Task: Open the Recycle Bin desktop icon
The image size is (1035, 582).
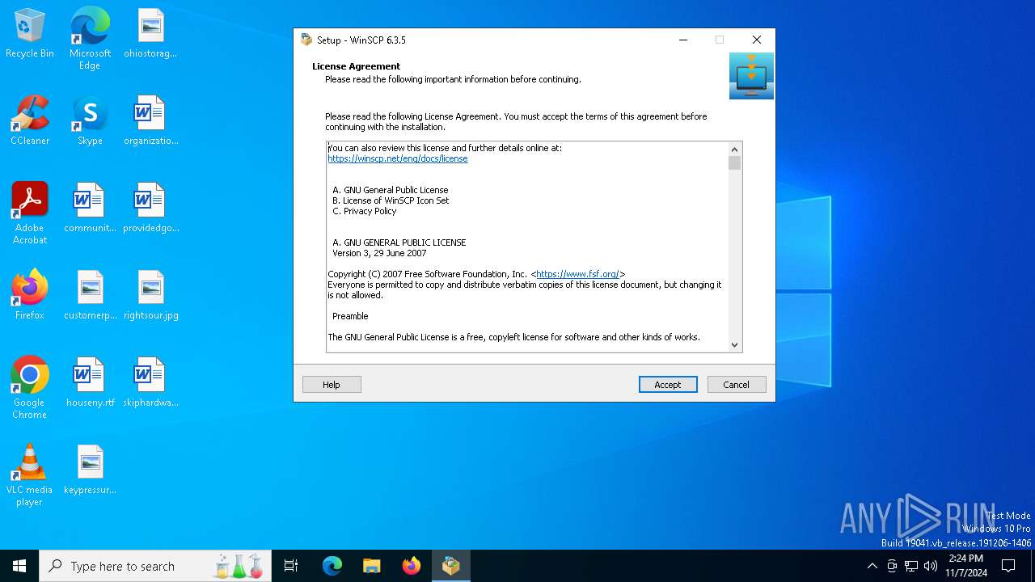Action: tap(30, 34)
